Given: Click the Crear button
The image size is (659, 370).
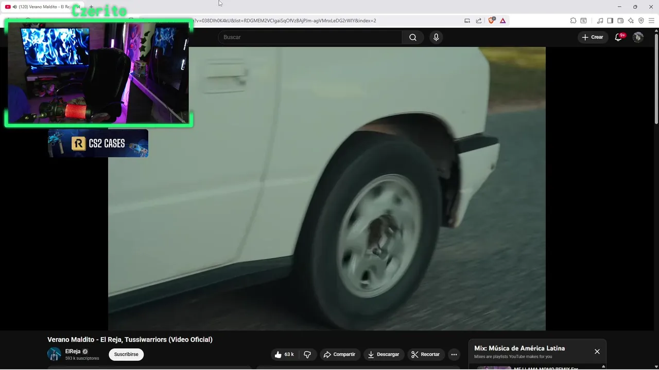Looking at the screenshot, I should [593, 37].
